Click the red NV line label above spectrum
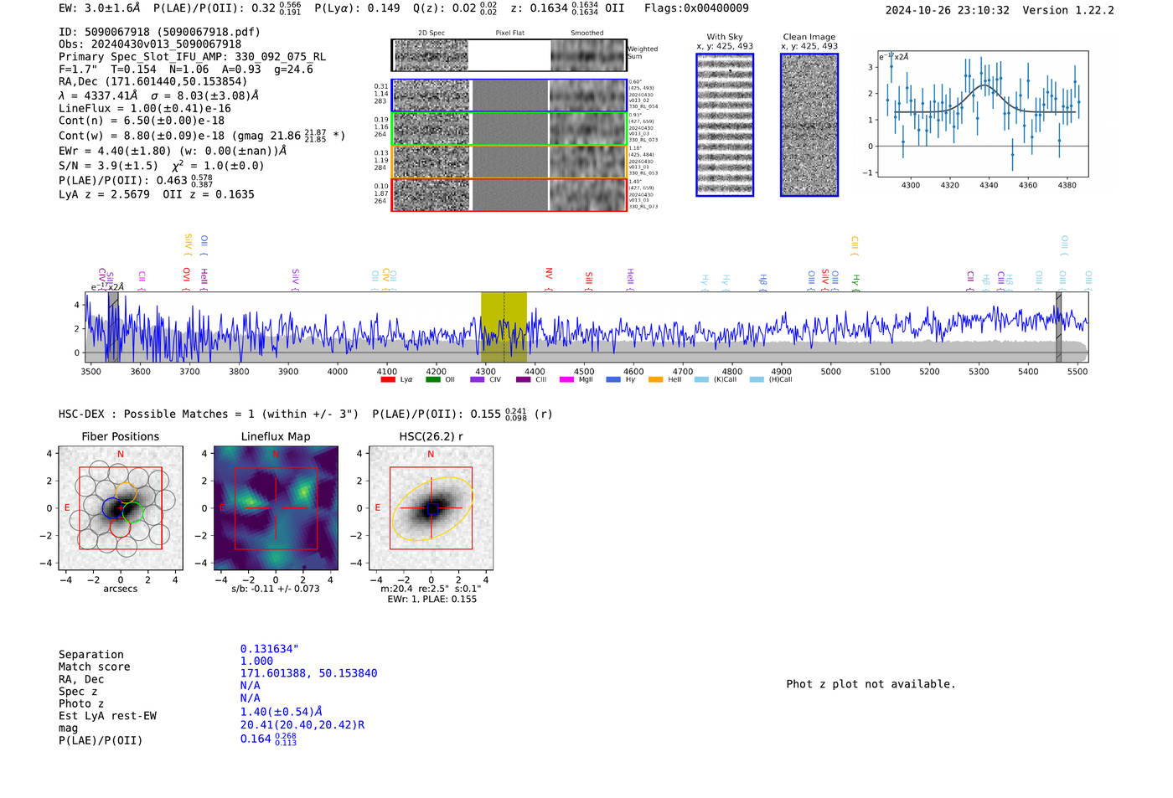The width and height of the screenshot is (1173, 798). 549,274
